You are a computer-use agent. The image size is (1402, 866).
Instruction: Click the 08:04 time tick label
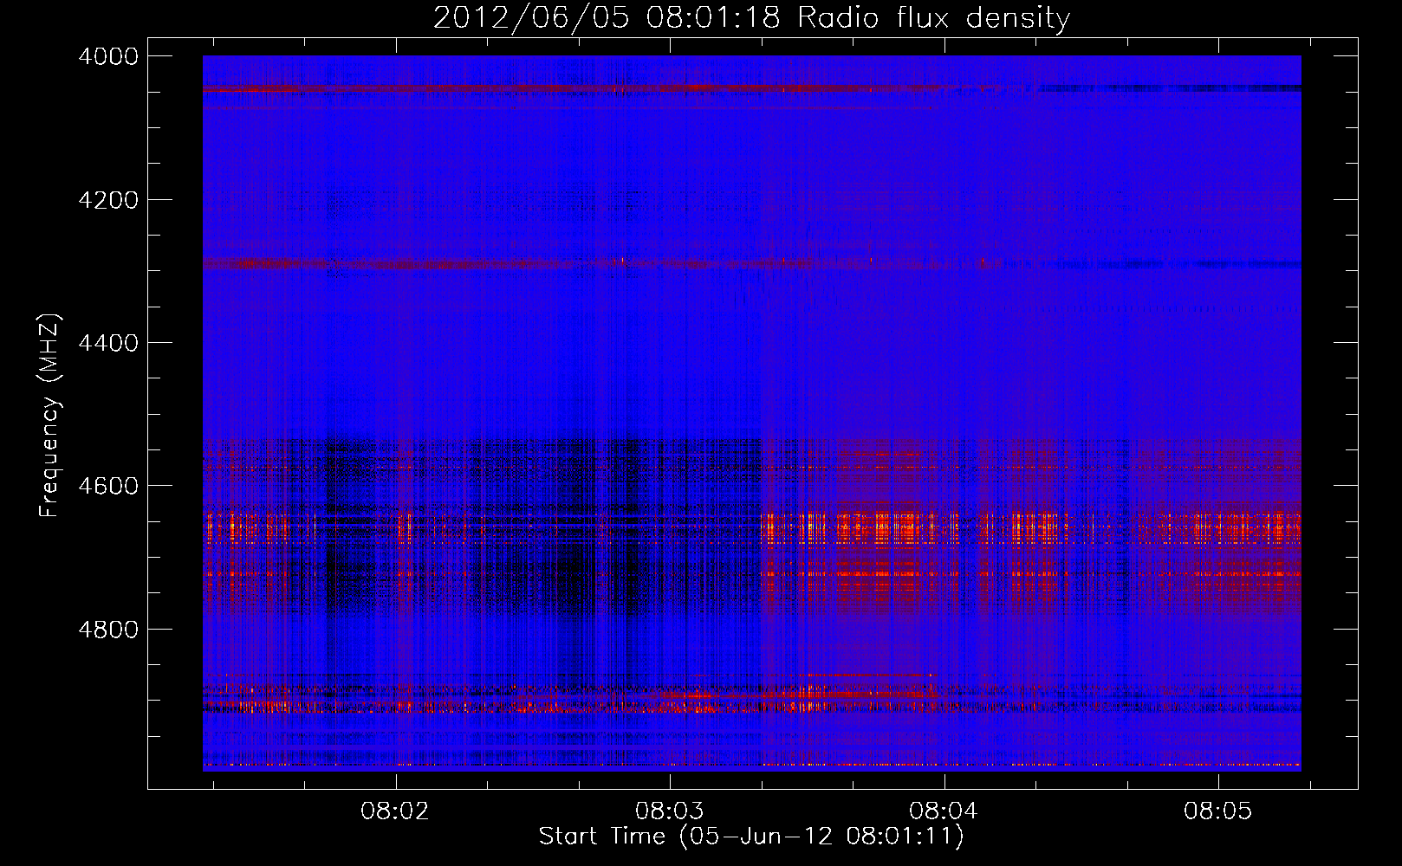[x=944, y=811]
